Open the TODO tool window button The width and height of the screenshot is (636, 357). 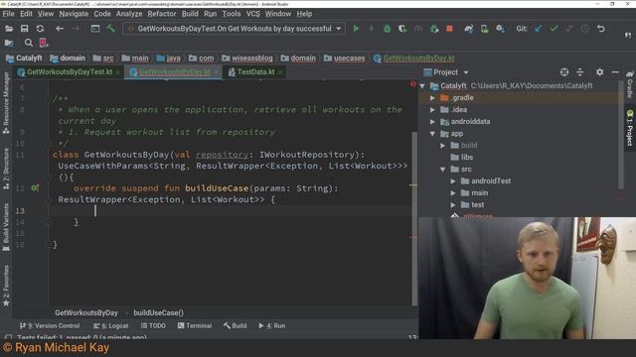point(153,325)
